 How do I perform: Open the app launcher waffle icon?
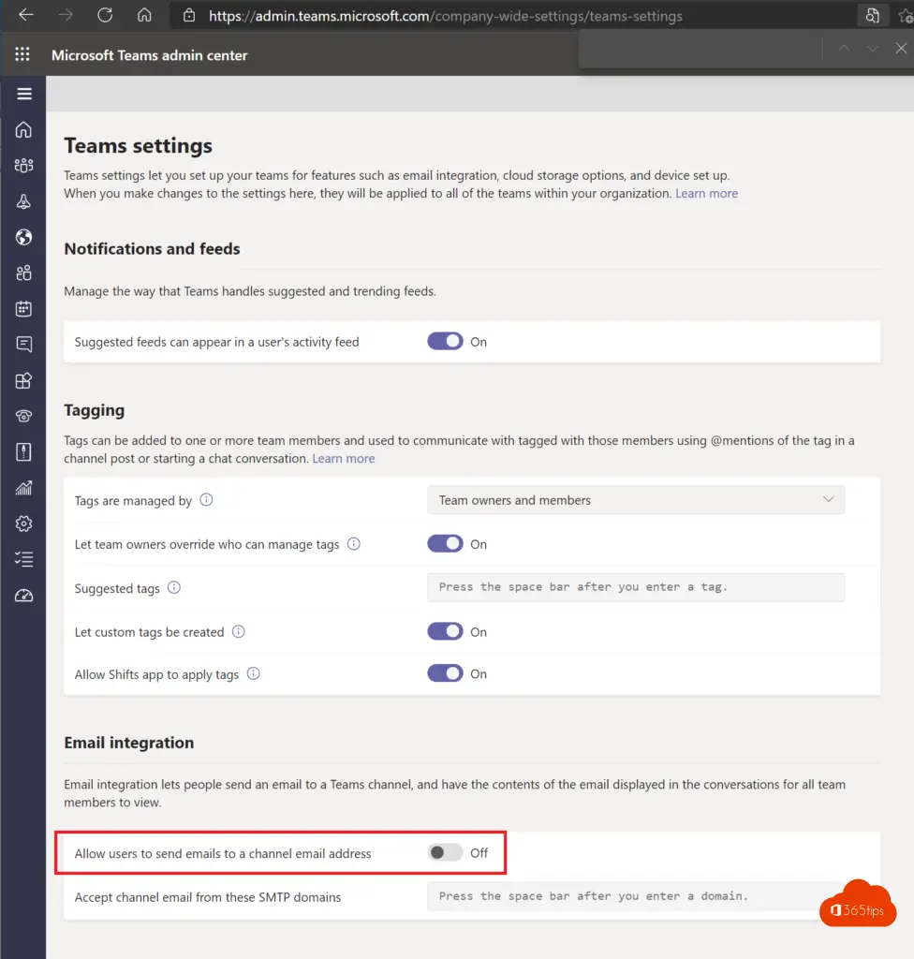22,54
